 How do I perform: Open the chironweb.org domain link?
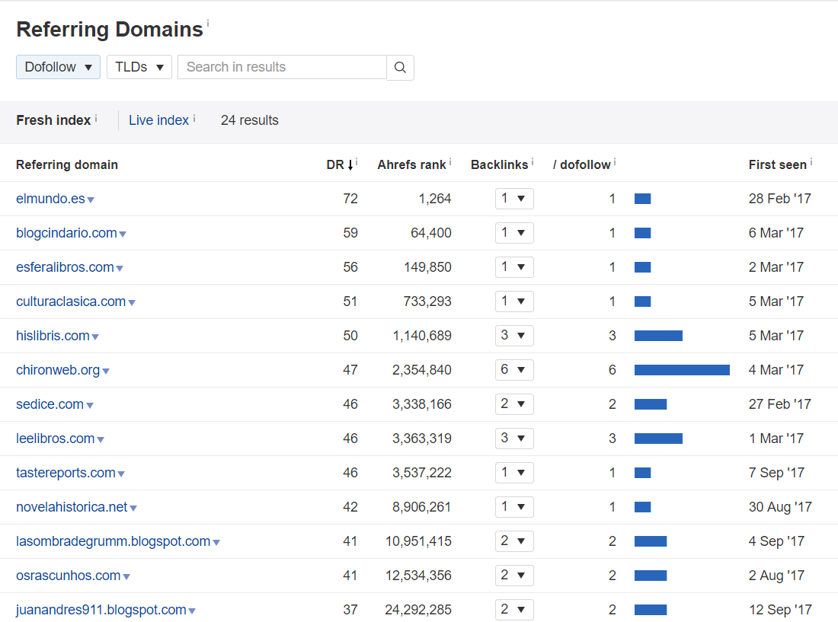[58, 369]
